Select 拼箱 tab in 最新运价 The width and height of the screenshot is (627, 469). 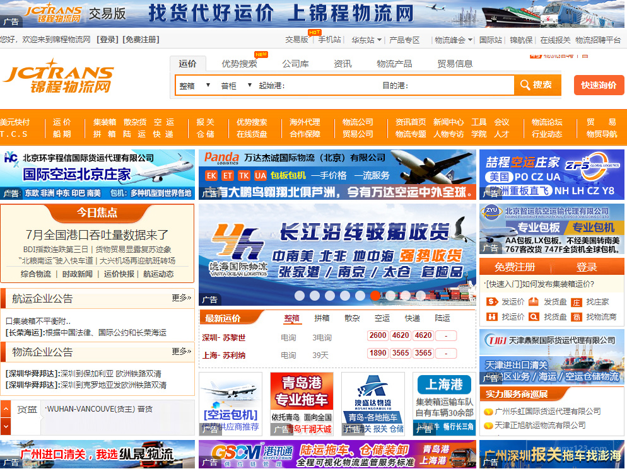(x=322, y=318)
